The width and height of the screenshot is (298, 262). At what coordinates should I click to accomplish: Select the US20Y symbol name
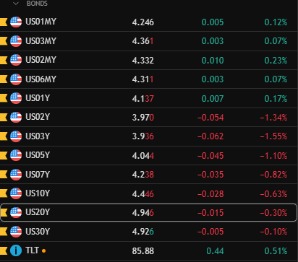pos(38,212)
